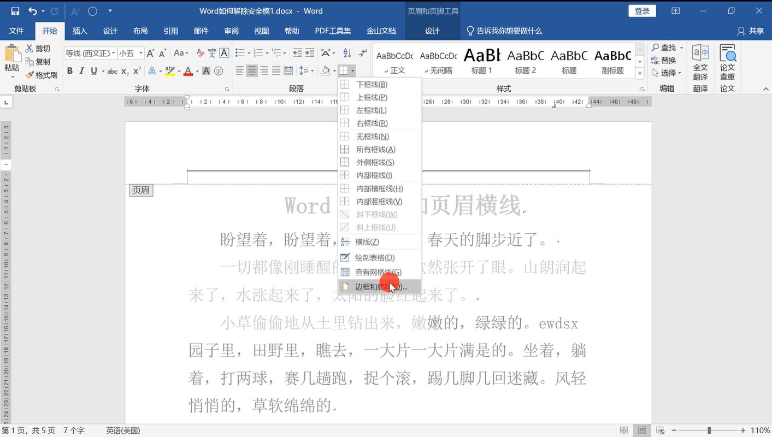Image resolution: width=772 pixels, height=437 pixels.
Task: Toggle Bold formatting
Action: tap(70, 70)
